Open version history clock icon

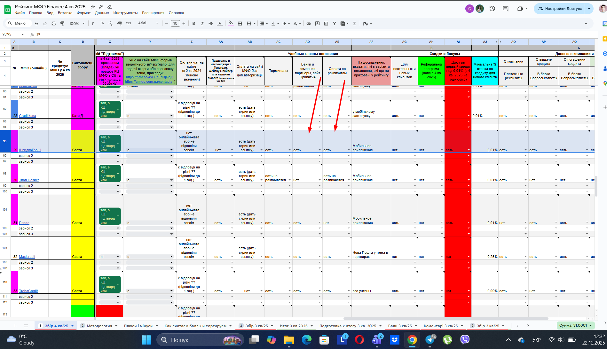492,9
